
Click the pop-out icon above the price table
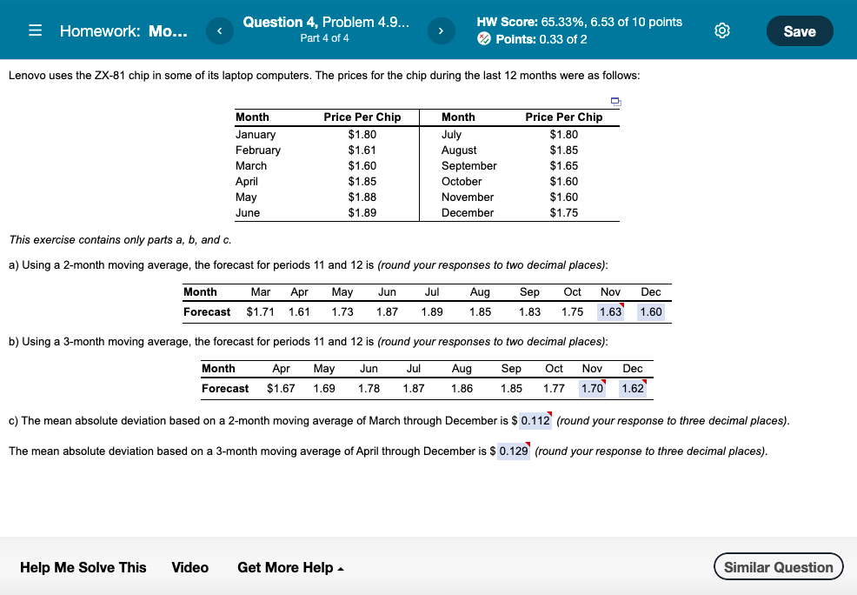pos(616,102)
